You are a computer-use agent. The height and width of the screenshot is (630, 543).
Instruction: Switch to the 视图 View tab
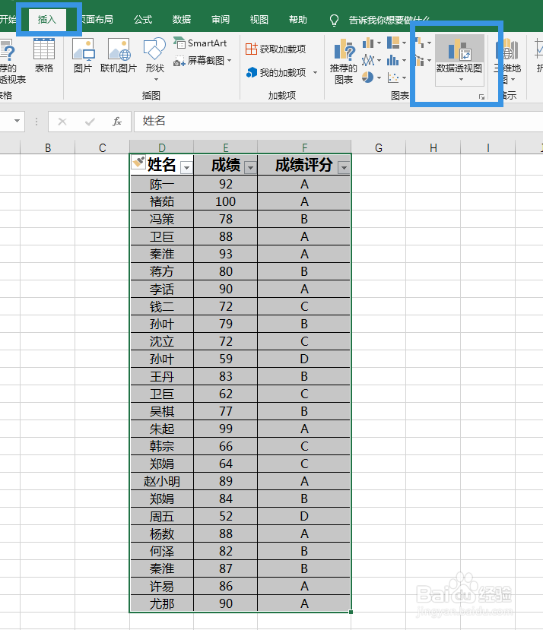259,20
